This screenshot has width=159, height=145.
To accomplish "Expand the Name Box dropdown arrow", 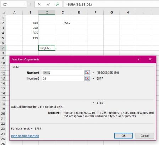I will click(24, 4).
